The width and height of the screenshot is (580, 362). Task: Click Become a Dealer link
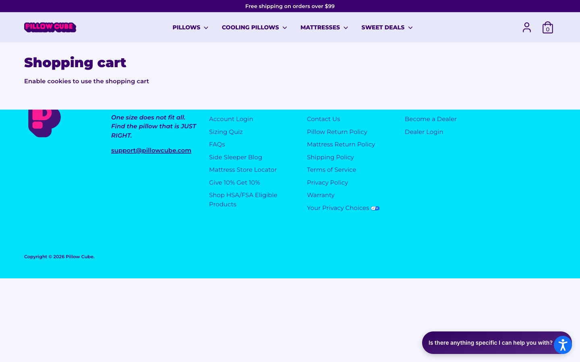click(431, 119)
